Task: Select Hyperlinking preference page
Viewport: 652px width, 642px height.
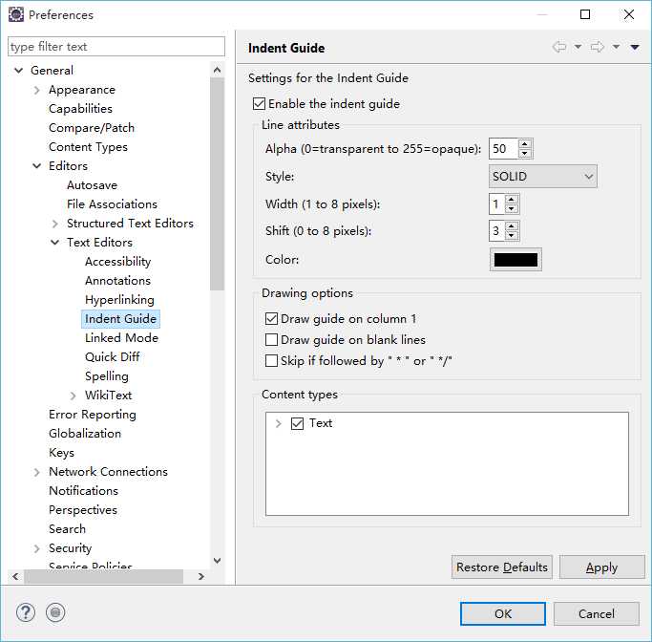Action: click(x=119, y=300)
